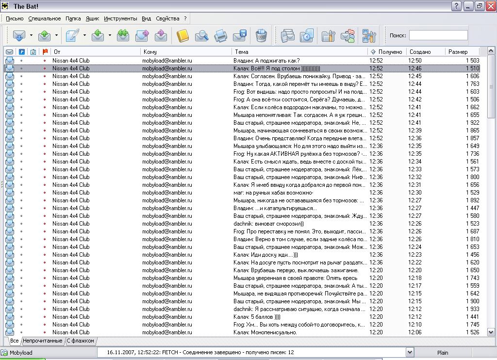Open the Ящик menu
This screenshot has height=360, width=497.
(92, 18)
